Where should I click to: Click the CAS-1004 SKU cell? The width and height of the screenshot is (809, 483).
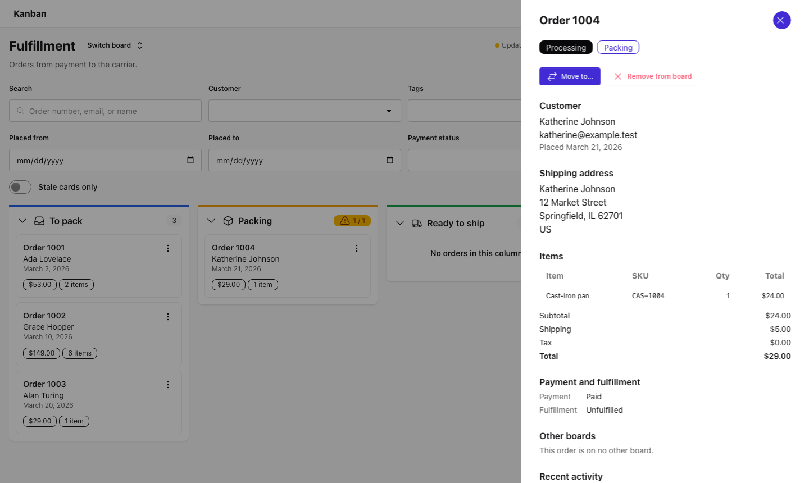pos(648,296)
